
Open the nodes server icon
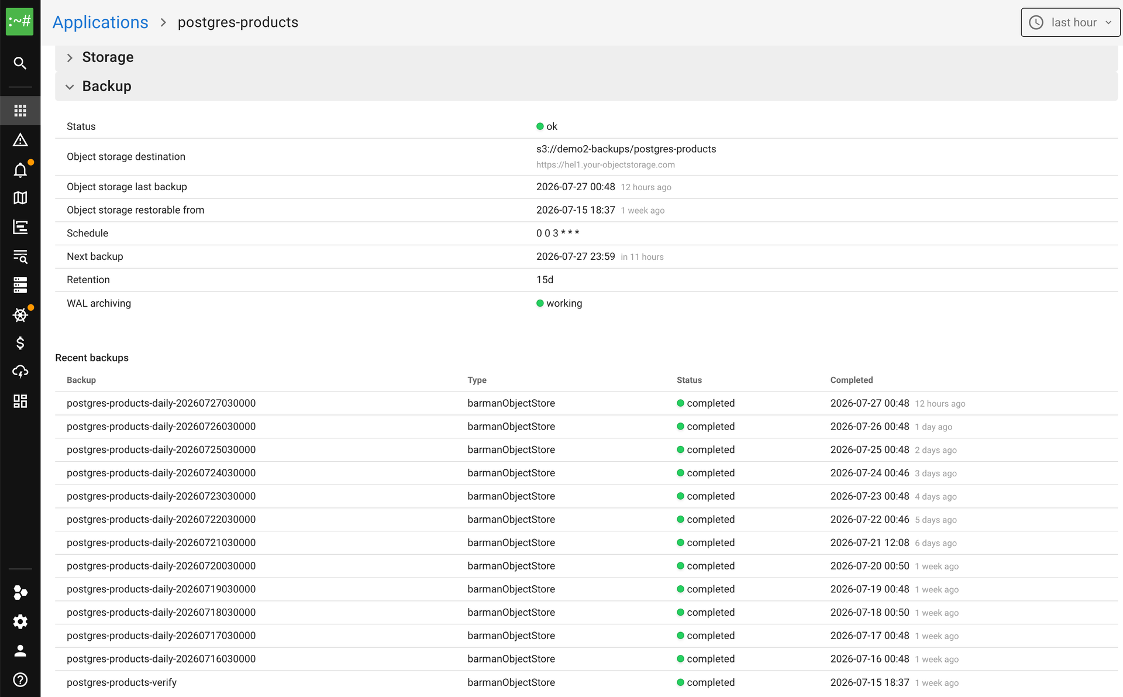[20, 285]
